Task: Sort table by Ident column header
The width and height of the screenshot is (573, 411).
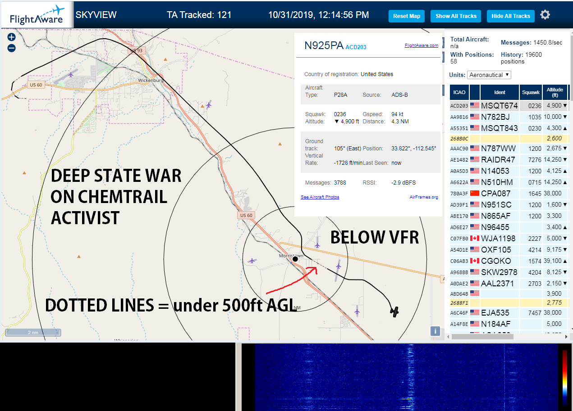Action: [500, 92]
